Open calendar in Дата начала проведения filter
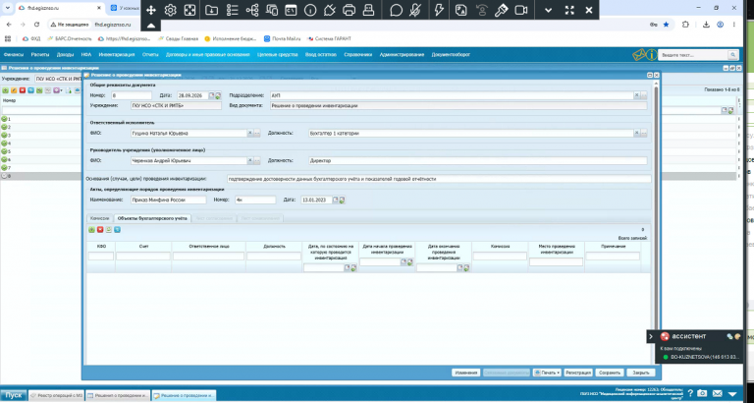This screenshot has height=403, width=754. [x=404, y=262]
